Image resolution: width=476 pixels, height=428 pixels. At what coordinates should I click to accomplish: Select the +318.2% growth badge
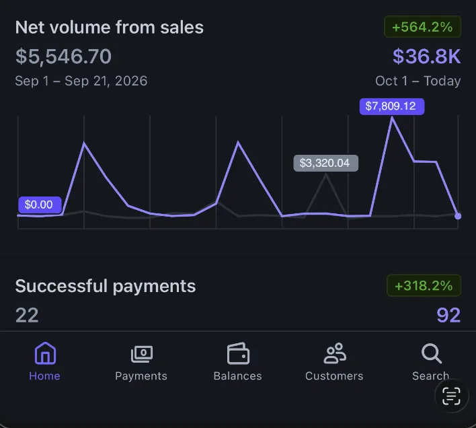pos(424,285)
